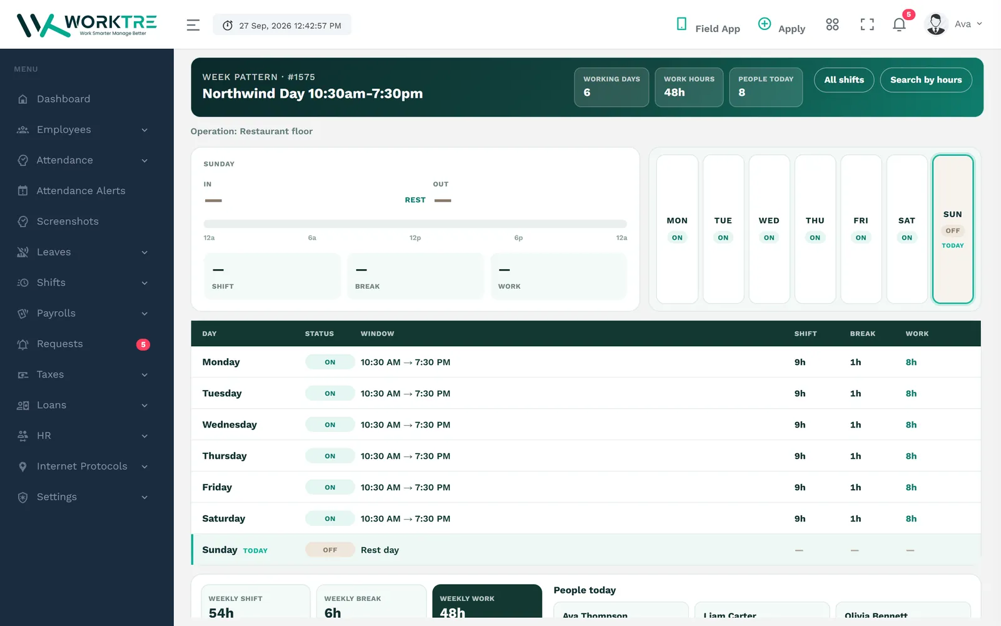Select the SUN today day card

[953, 229]
